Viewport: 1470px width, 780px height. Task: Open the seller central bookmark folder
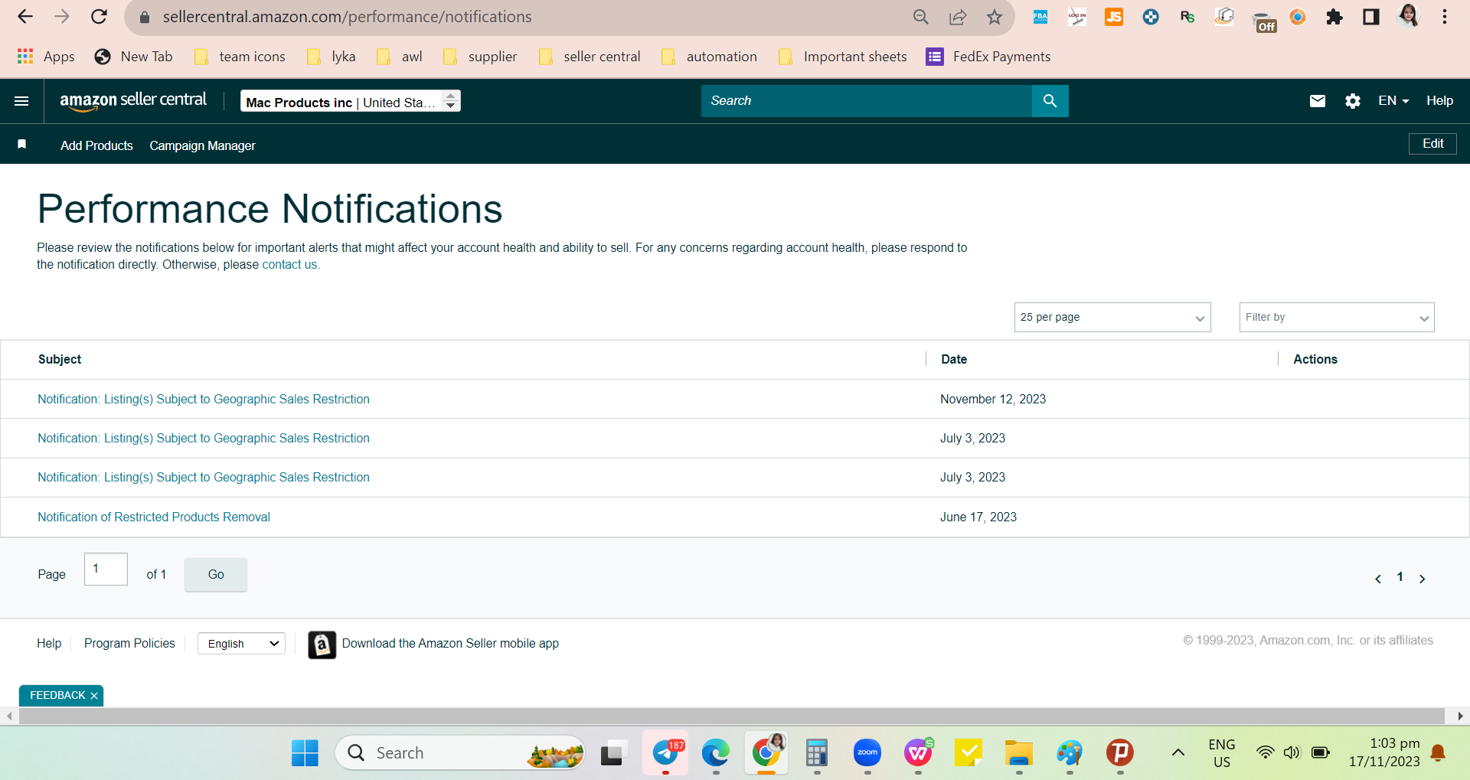pos(590,57)
